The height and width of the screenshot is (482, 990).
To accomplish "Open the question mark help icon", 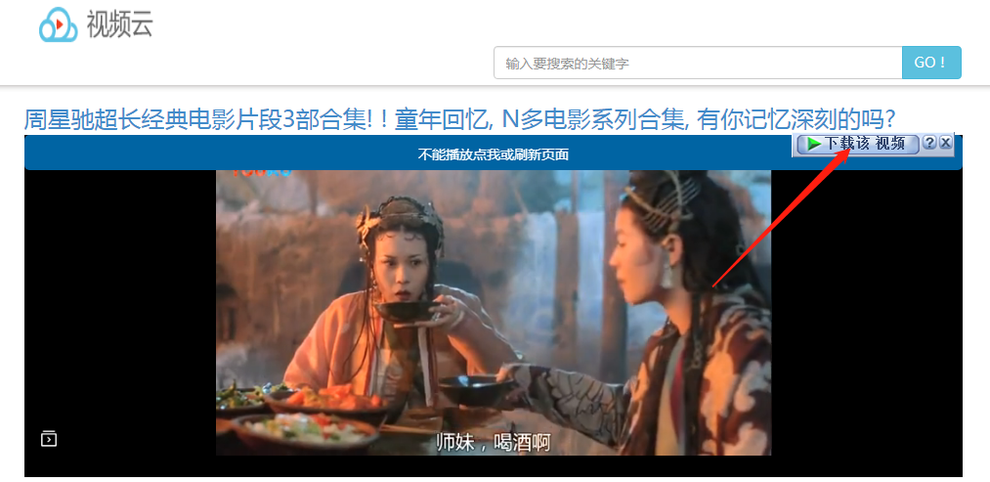I will click(x=928, y=143).
